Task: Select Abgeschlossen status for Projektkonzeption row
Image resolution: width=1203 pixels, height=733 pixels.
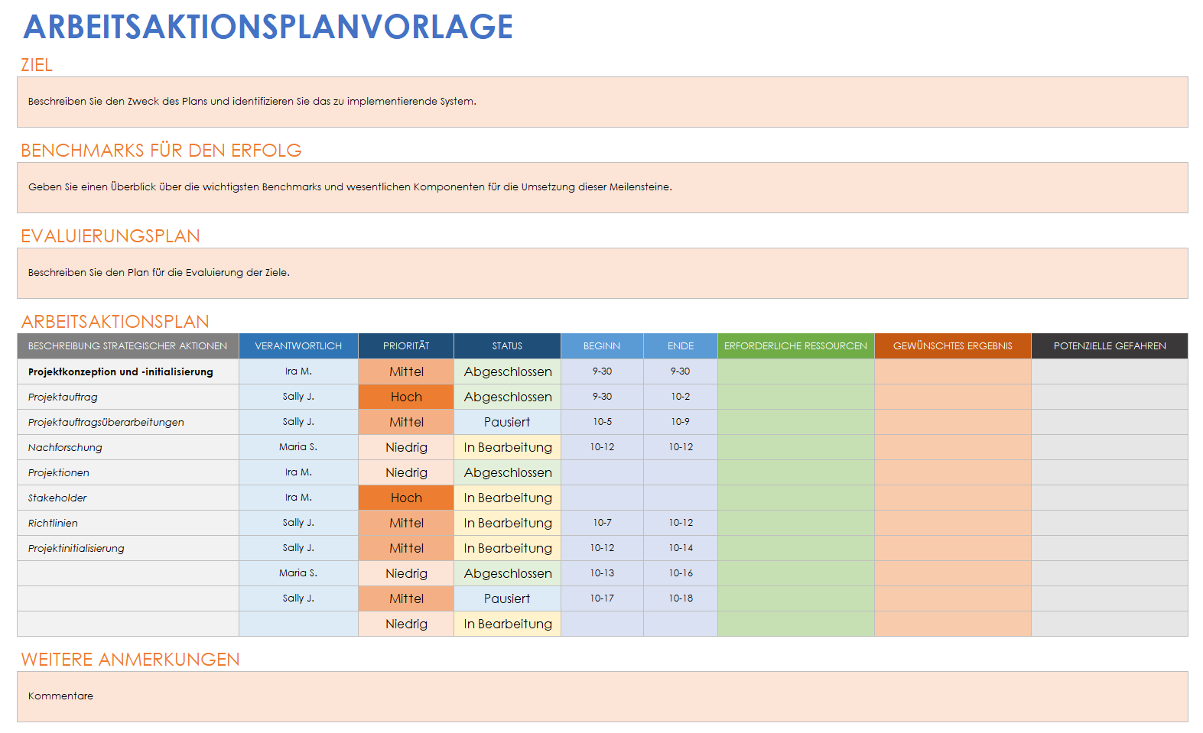Action: coord(507,371)
